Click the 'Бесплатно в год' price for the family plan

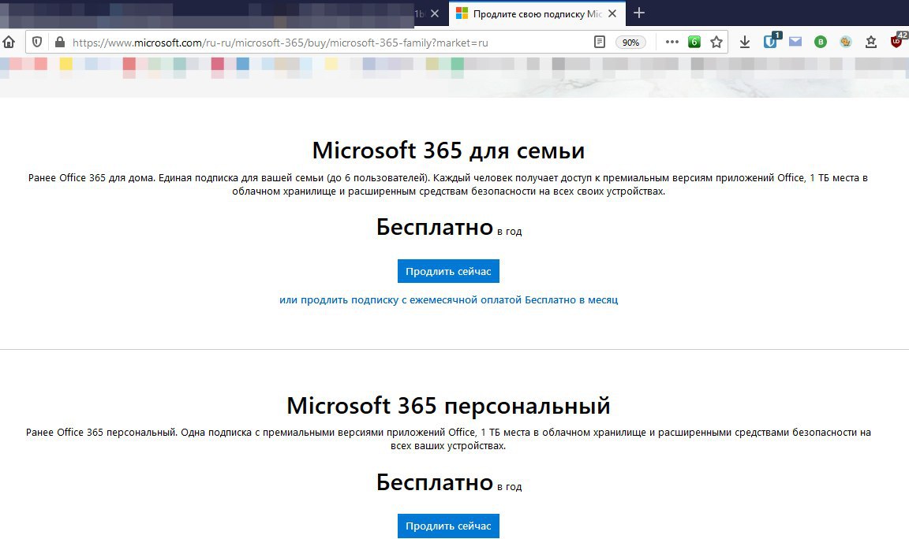tap(449, 227)
